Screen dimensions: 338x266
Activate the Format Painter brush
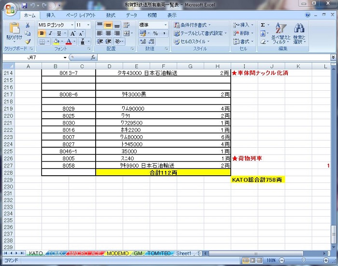coord(28,42)
